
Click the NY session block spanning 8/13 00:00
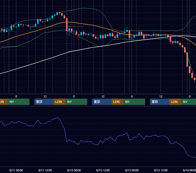[x=134, y=102]
